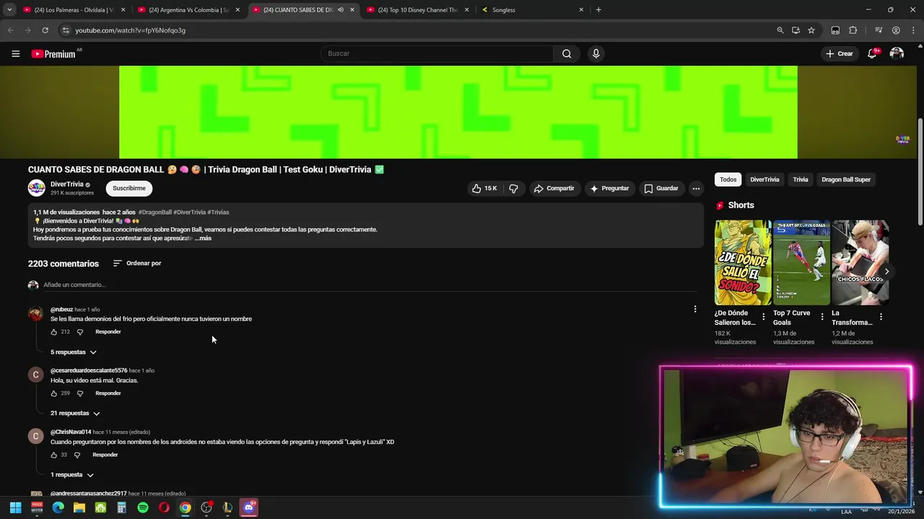The image size is (924, 519).
Task: Open Discord from the taskbar
Action: pyautogui.click(x=249, y=507)
